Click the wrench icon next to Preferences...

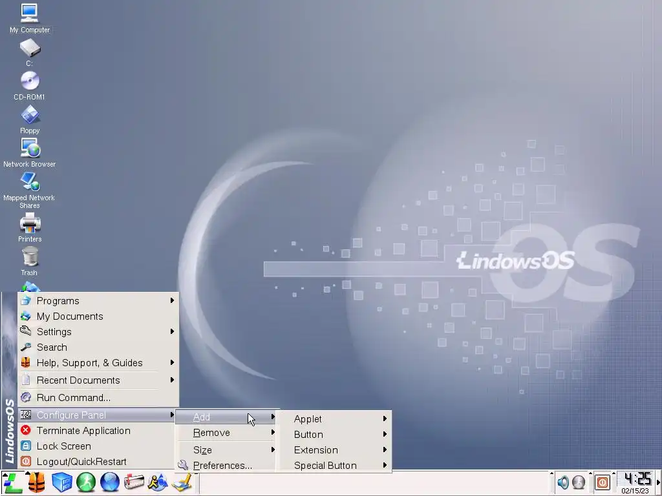183,465
